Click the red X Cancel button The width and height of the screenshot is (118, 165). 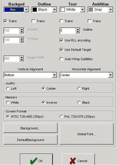click(x=78, y=159)
